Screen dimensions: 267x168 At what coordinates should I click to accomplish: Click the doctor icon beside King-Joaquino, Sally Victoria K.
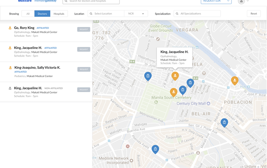[x=10, y=68]
